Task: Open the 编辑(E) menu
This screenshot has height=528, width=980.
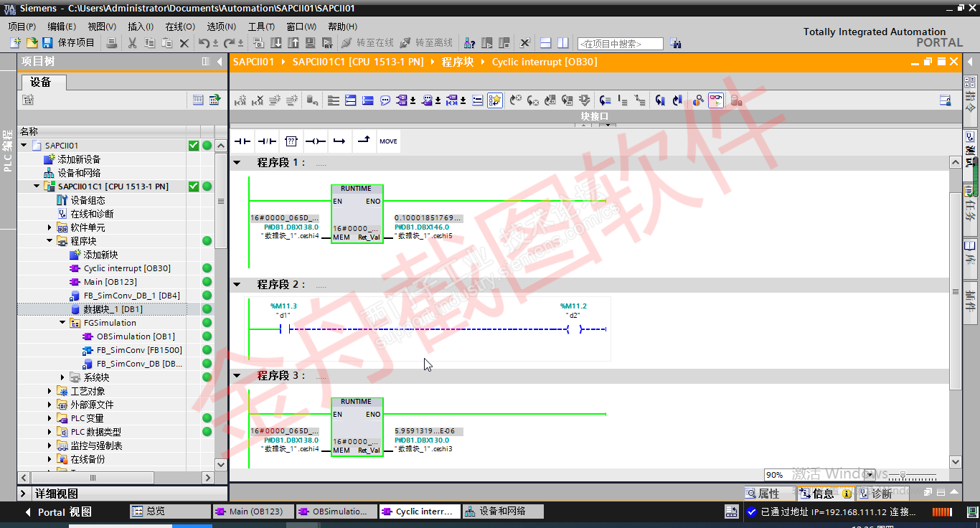Action: (x=62, y=27)
